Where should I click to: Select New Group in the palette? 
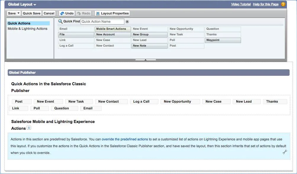pyautogui.click(x=150, y=35)
